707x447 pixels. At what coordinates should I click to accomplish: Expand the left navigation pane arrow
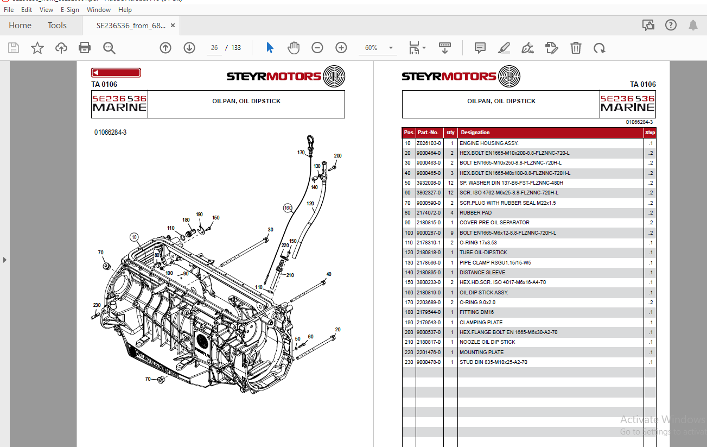pyautogui.click(x=5, y=260)
